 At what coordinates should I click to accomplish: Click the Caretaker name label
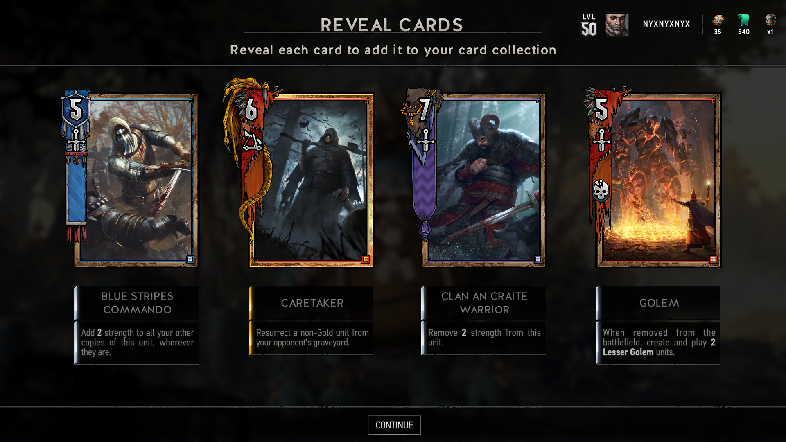click(x=312, y=303)
